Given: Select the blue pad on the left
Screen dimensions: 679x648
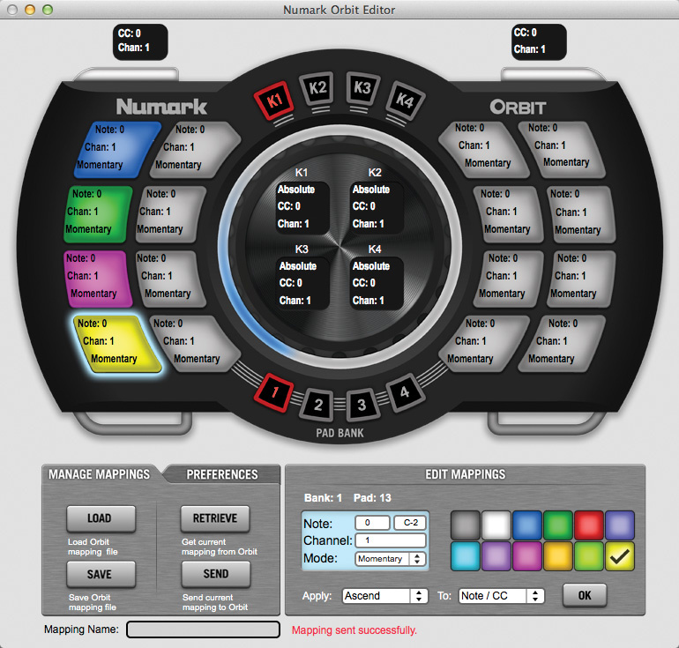Looking at the screenshot, I should click(x=116, y=149).
